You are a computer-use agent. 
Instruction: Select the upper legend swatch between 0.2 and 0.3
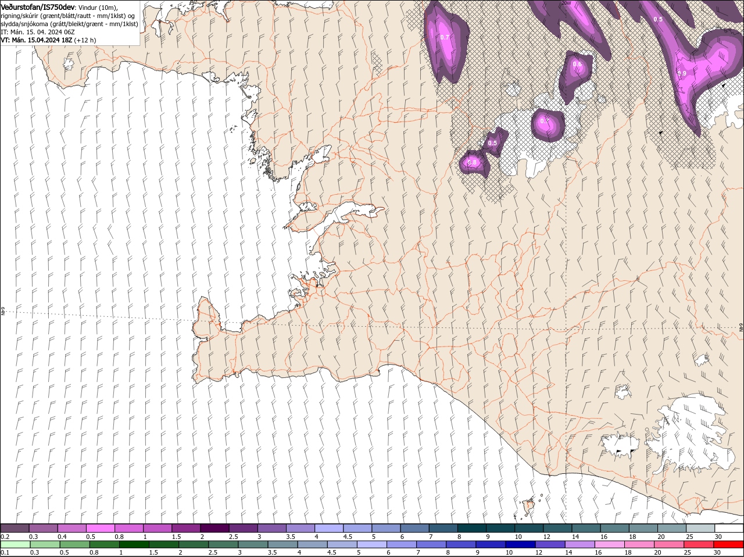coord(15,528)
